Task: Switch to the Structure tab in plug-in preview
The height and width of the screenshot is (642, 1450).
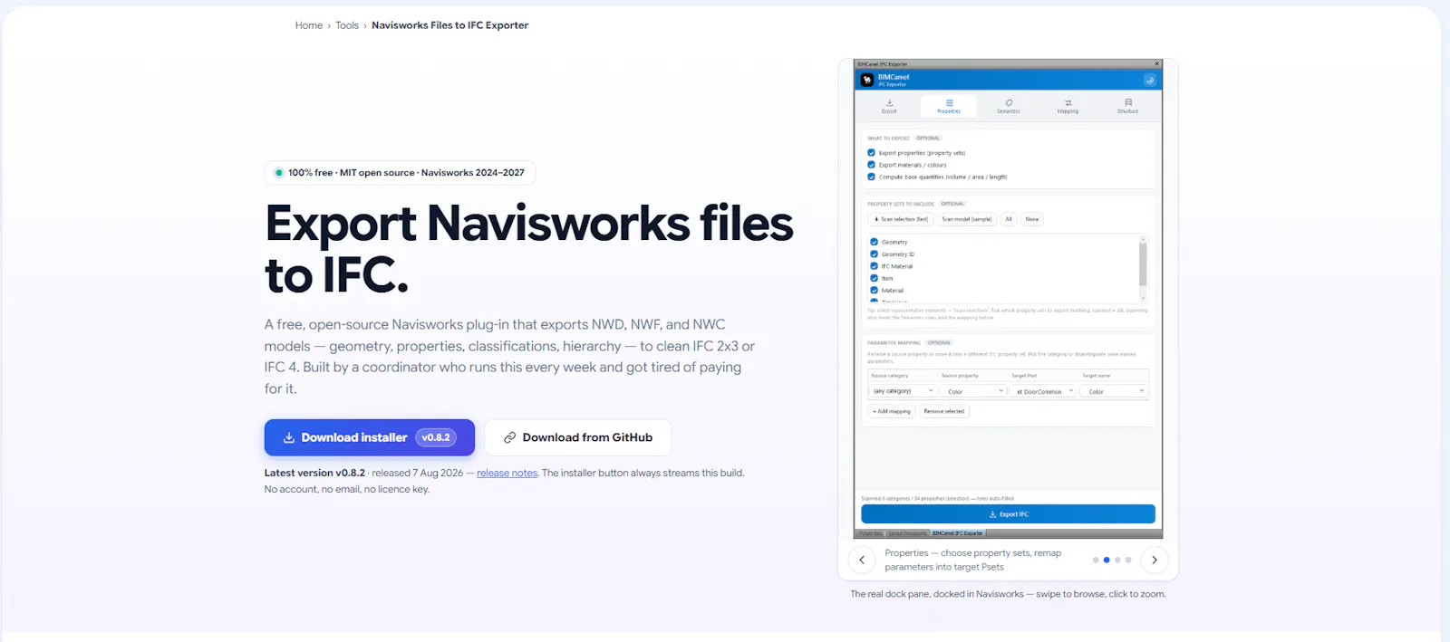Action: pyautogui.click(x=1127, y=106)
